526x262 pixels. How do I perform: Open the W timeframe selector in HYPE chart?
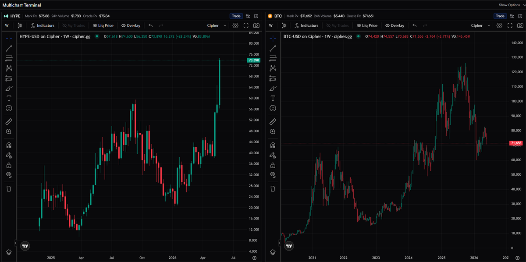pyautogui.click(x=7, y=25)
